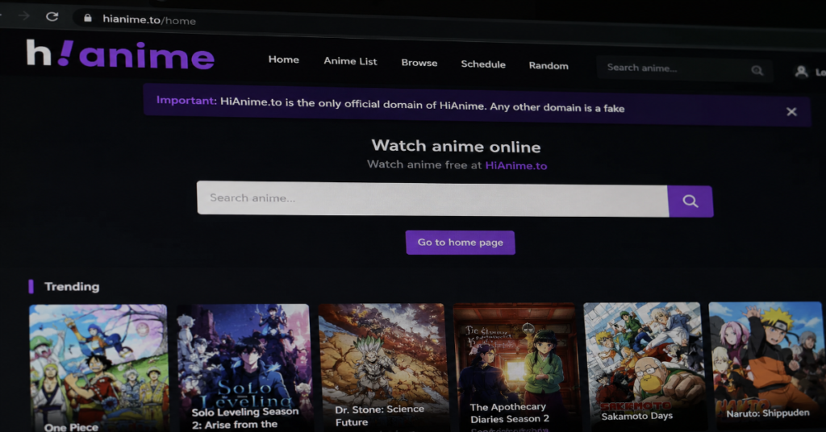This screenshot has width=826, height=432.
Task: Open the Sakamoto Days trending poster
Action: pos(643,366)
